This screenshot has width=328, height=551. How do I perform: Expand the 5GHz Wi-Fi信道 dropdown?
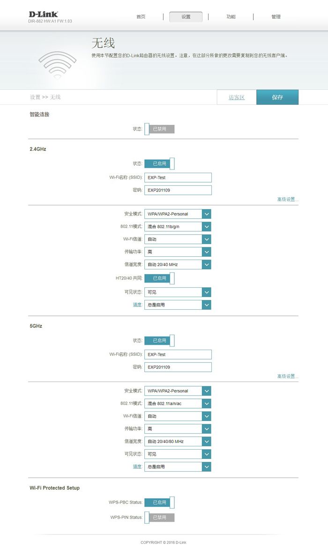[178, 416]
